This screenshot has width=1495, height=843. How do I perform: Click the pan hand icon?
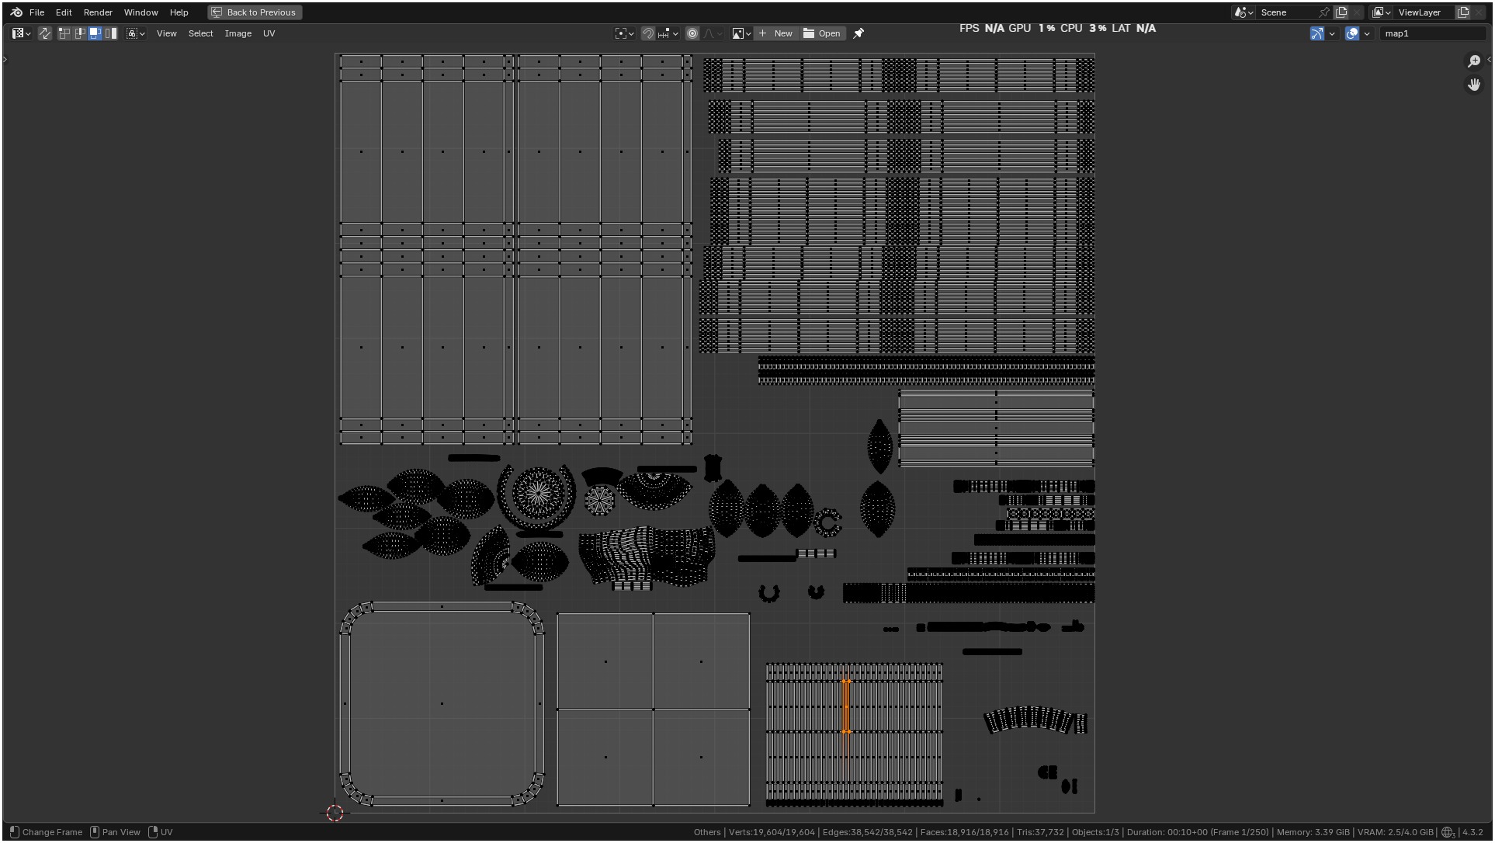pyautogui.click(x=1474, y=85)
